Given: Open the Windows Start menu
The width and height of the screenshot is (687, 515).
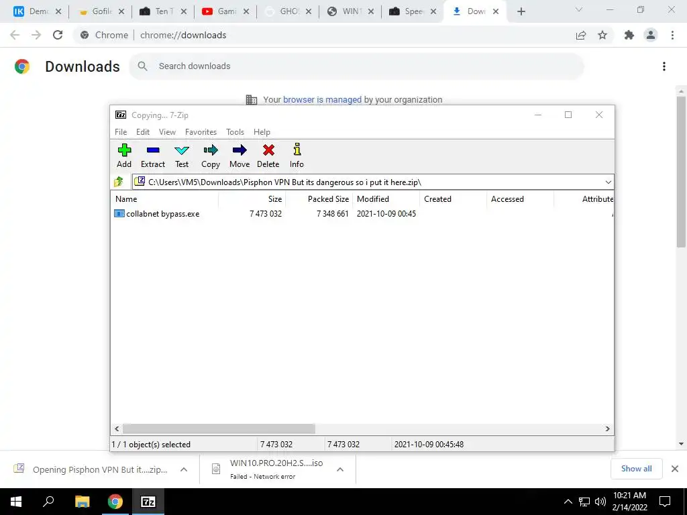Looking at the screenshot, I should pyautogui.click(x=16, y=502).
